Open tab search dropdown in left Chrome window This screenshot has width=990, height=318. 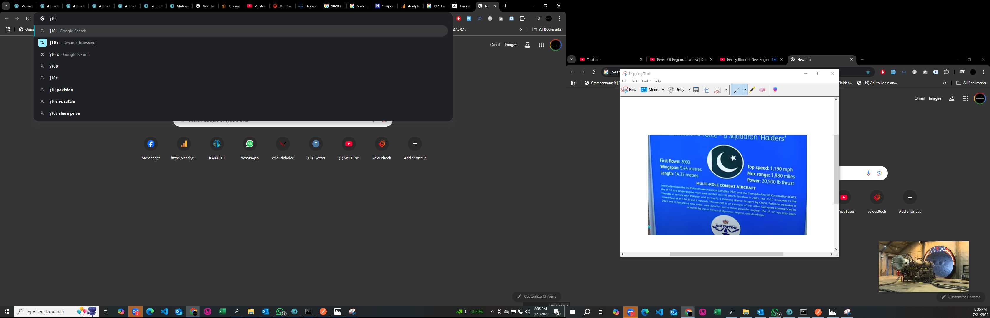(x=6, y=6)
